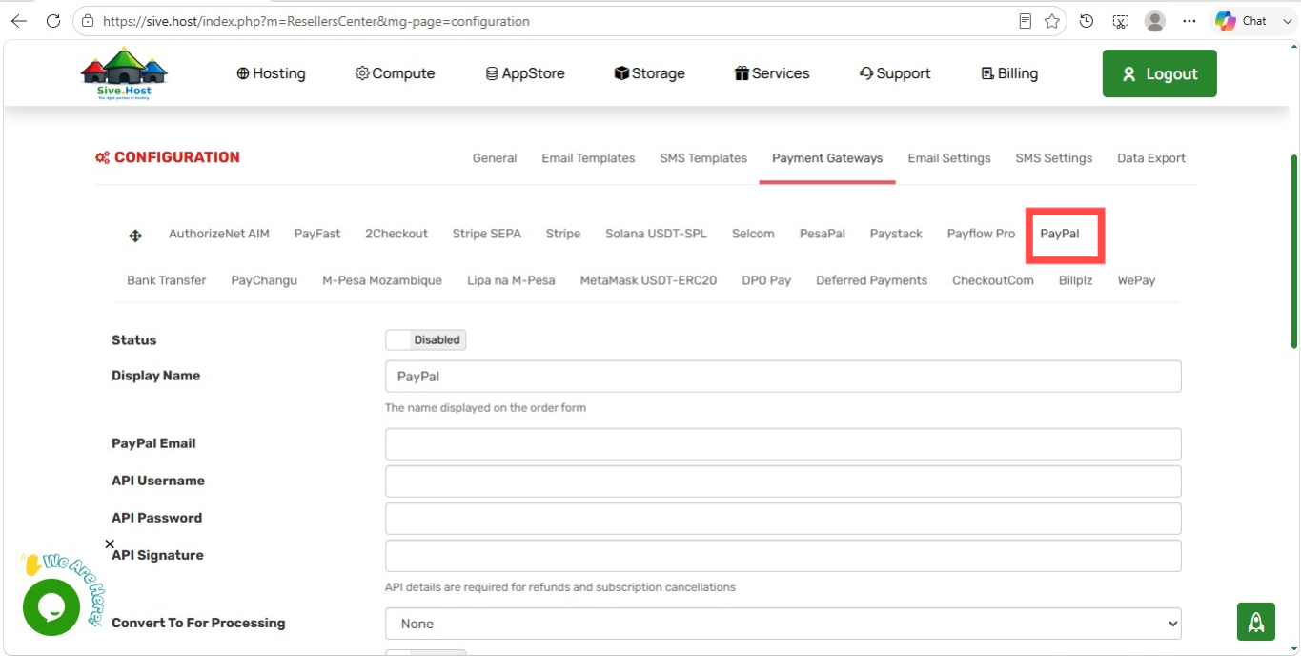This screenshot has height=656, width=1301.
Task: Switch to the Email Settings tab
Action: 949,158
